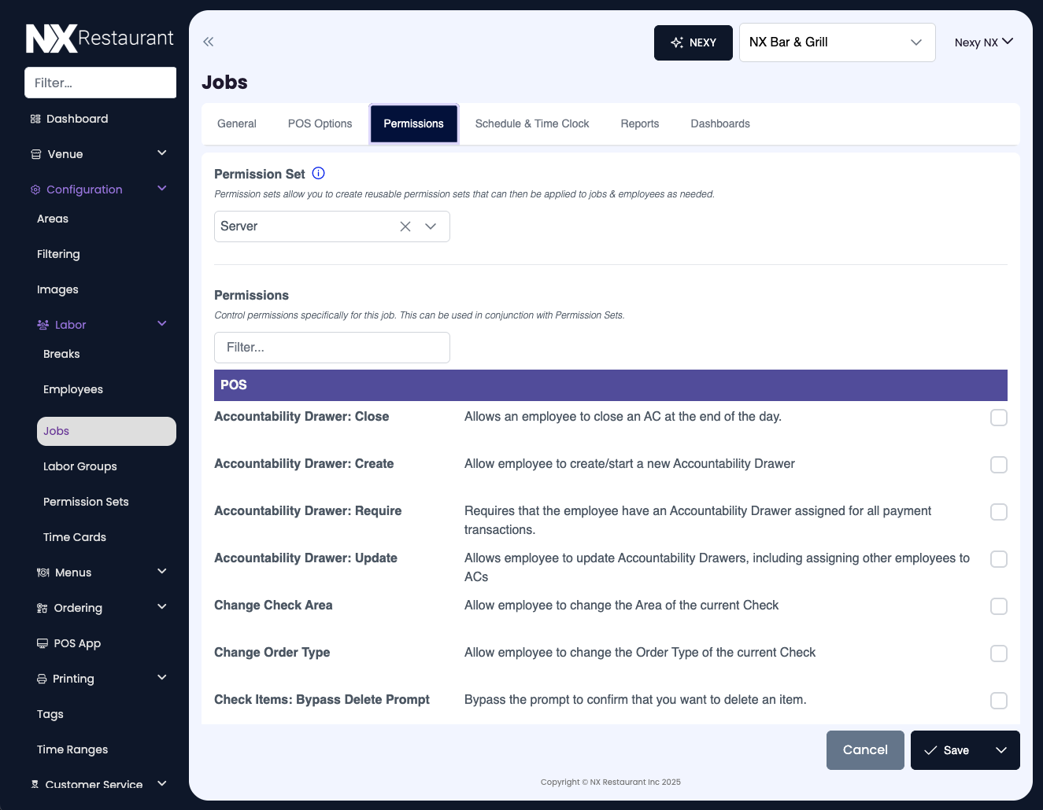Expand the Venue sidebar section
Image resolution: width=1043 pixels, height=810 pixels.
pyautogui.click(x=161, y=153)
